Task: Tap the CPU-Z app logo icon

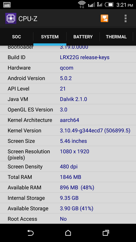Action: (x=11, y=19)
